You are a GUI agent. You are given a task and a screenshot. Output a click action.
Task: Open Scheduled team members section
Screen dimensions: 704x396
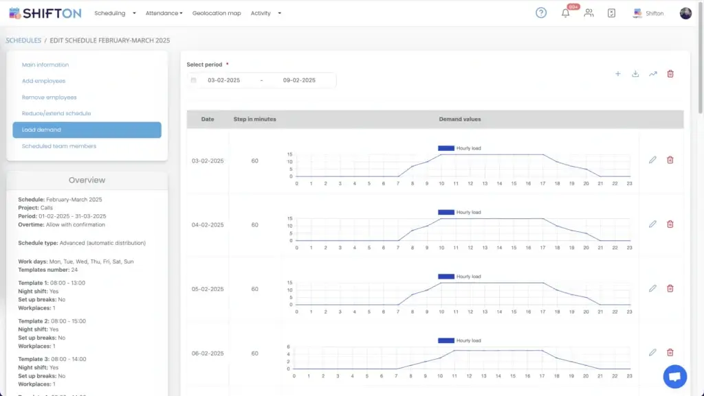click(x=59, y=146)
